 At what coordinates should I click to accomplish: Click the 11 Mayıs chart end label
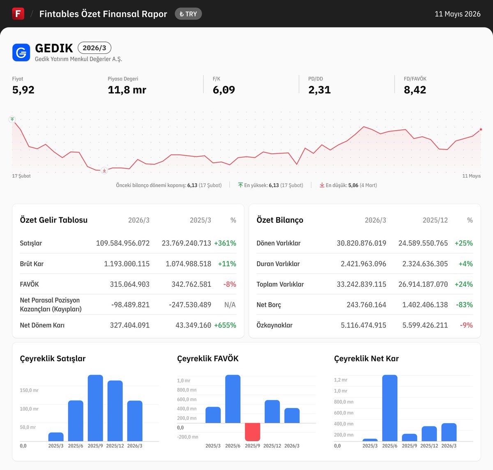click(x=472, y=176)
